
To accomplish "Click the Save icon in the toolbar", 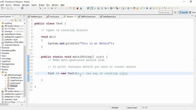I will 8,8.
